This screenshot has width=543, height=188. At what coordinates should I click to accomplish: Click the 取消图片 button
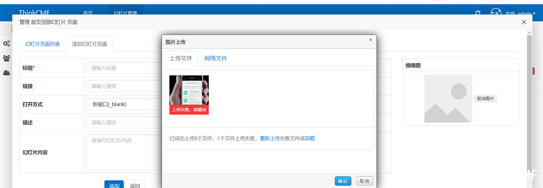pyautogui.click(x=486, y=98)
